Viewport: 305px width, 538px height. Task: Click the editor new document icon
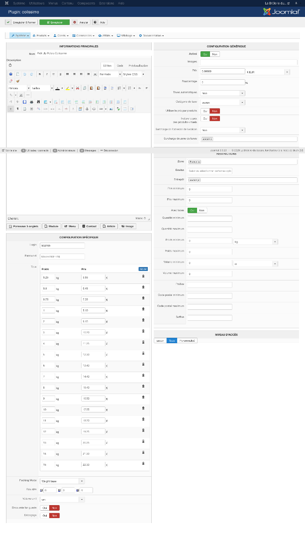[x=17, y=74]
